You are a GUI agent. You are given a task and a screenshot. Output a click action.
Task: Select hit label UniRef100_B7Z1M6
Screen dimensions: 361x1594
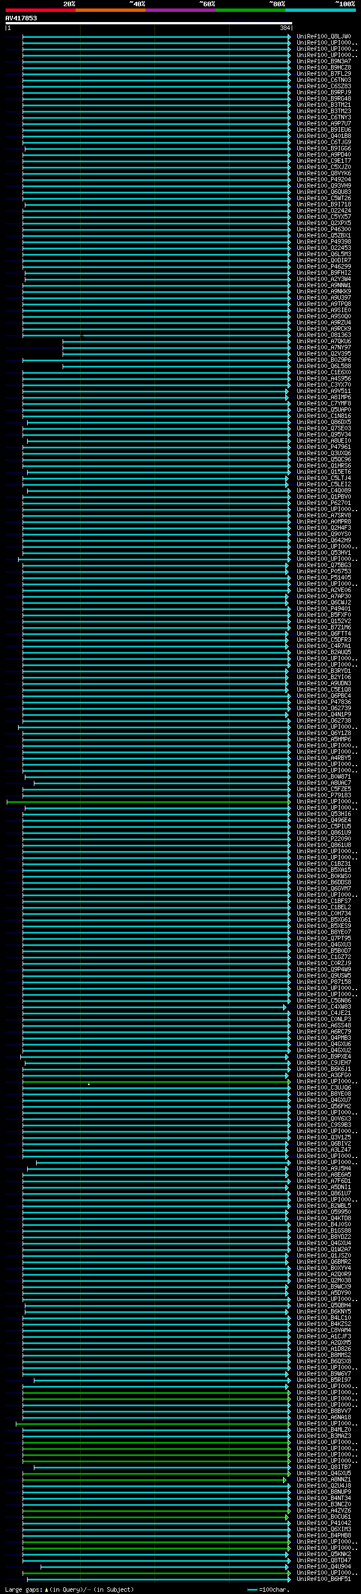pyautogui.click(x=324, y=628)
